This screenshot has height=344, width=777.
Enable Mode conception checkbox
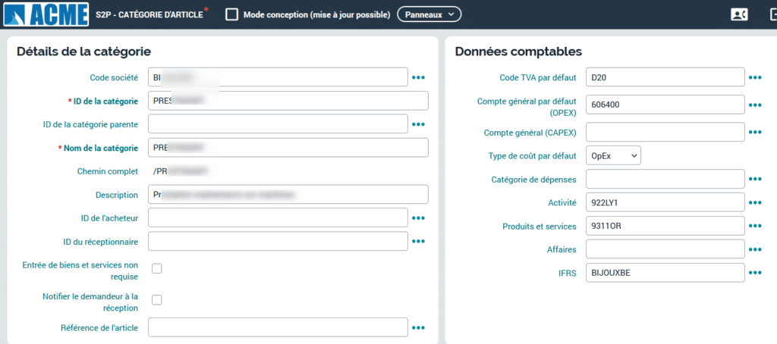pyautogui.click(x=232, y=14)
